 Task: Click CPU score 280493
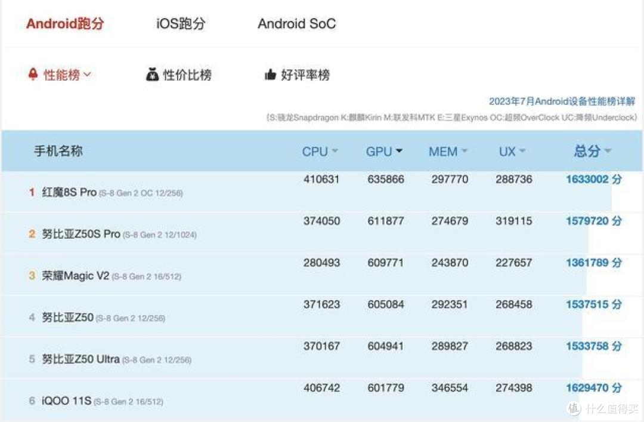click(321, 263)
